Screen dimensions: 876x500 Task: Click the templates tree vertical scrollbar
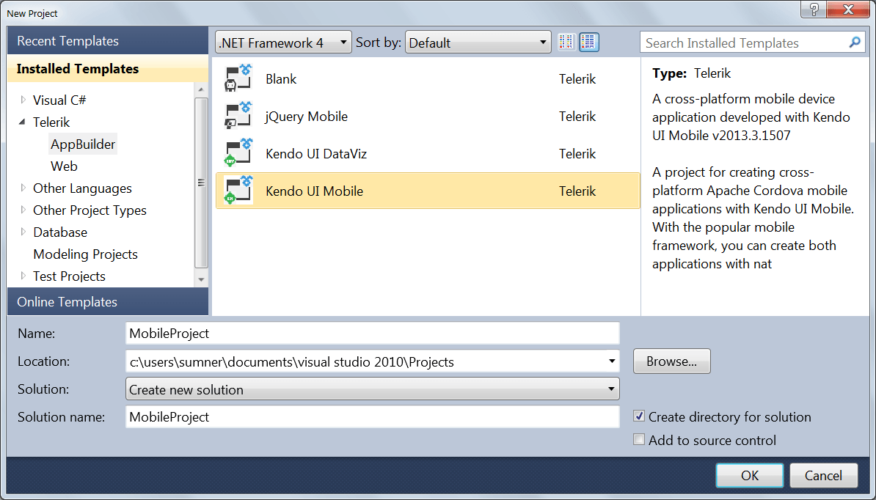(201, 183)
